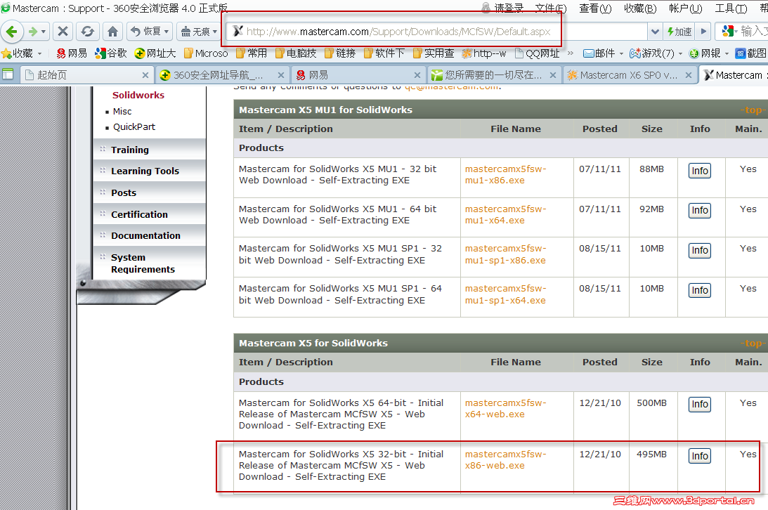The width and height of the screenshot is (768, 510).
Task: Close the 网易 tab
Action: pos(417,75)
